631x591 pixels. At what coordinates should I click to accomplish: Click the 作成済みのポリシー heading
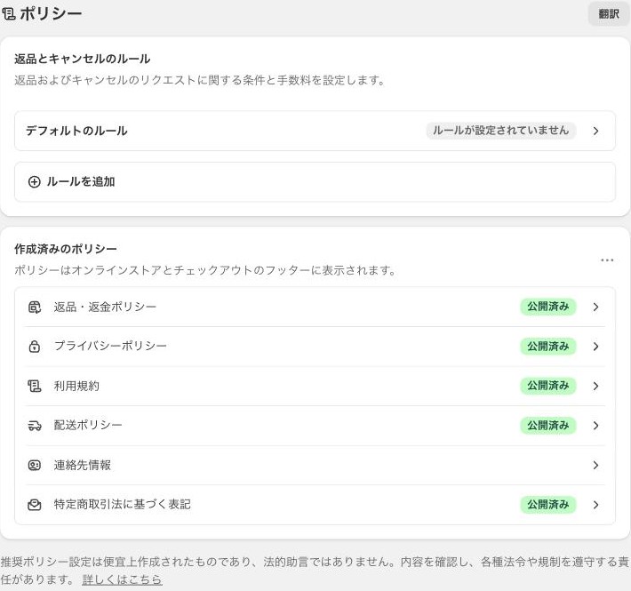[66, 249]
